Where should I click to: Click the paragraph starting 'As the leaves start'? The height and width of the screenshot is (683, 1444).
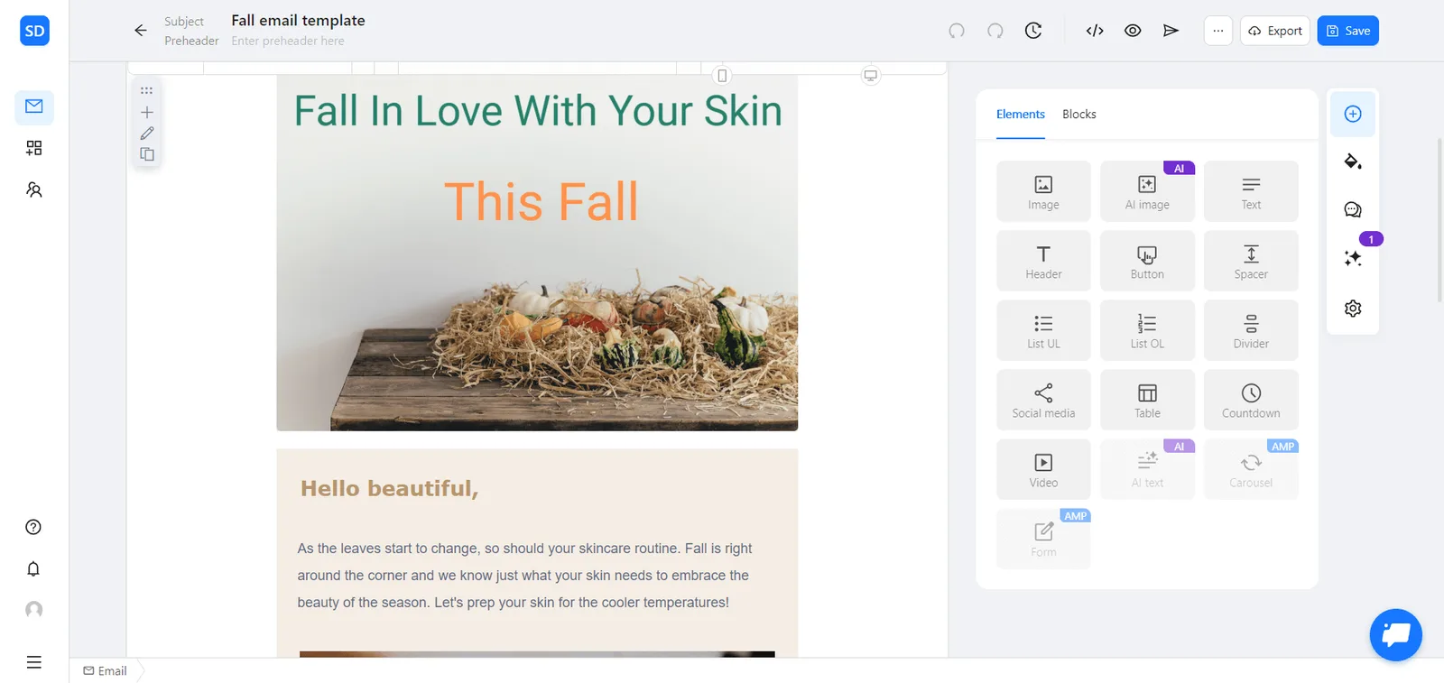(524, 576)
